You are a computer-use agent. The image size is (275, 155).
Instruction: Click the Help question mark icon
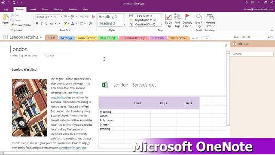pyautogui.click(x=247, y=3)
